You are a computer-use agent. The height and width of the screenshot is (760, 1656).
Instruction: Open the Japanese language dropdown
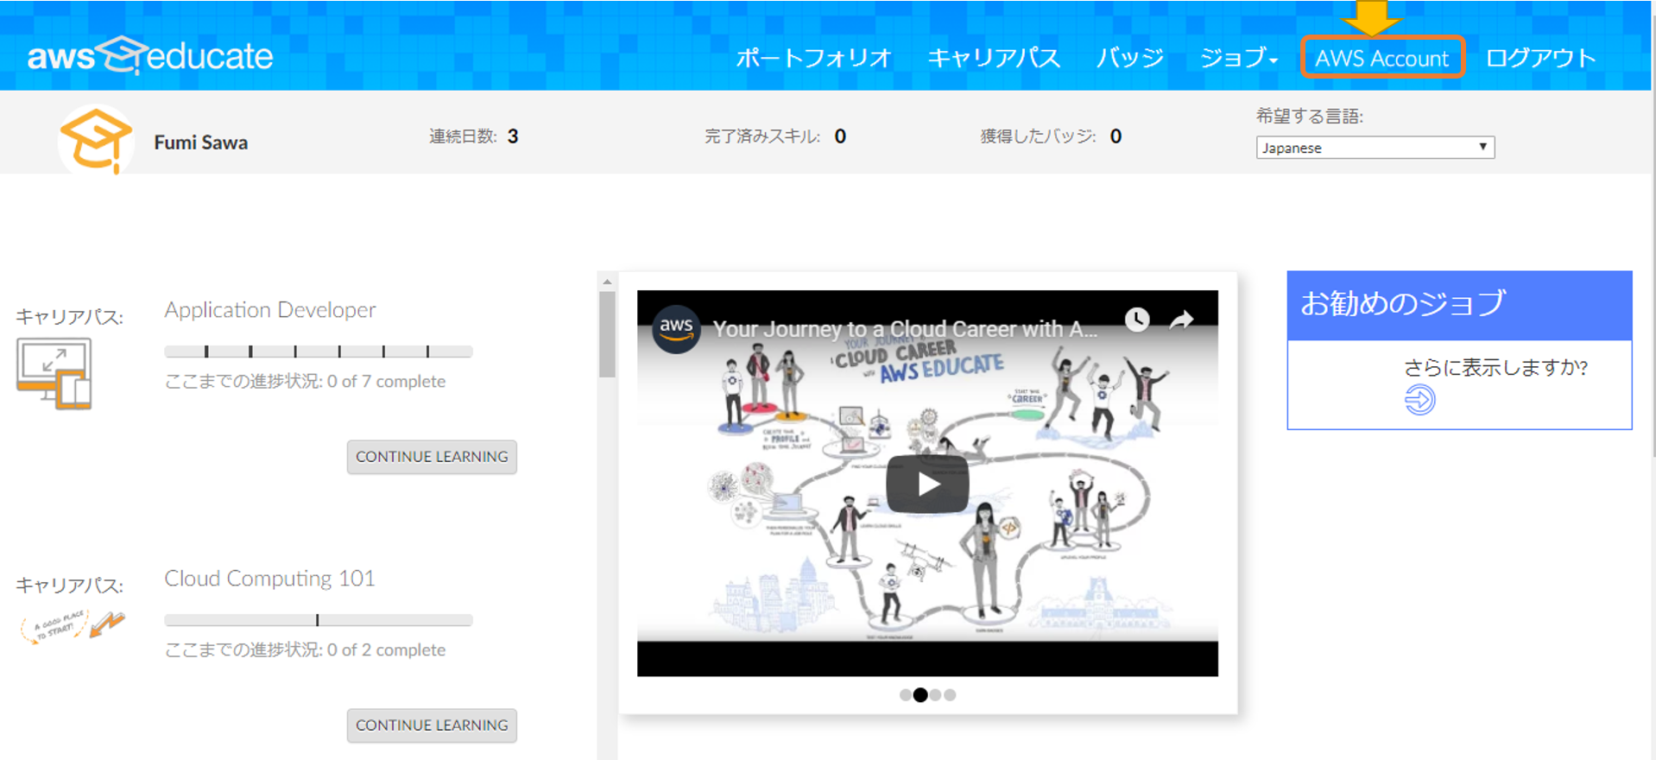coord(1375,148)
